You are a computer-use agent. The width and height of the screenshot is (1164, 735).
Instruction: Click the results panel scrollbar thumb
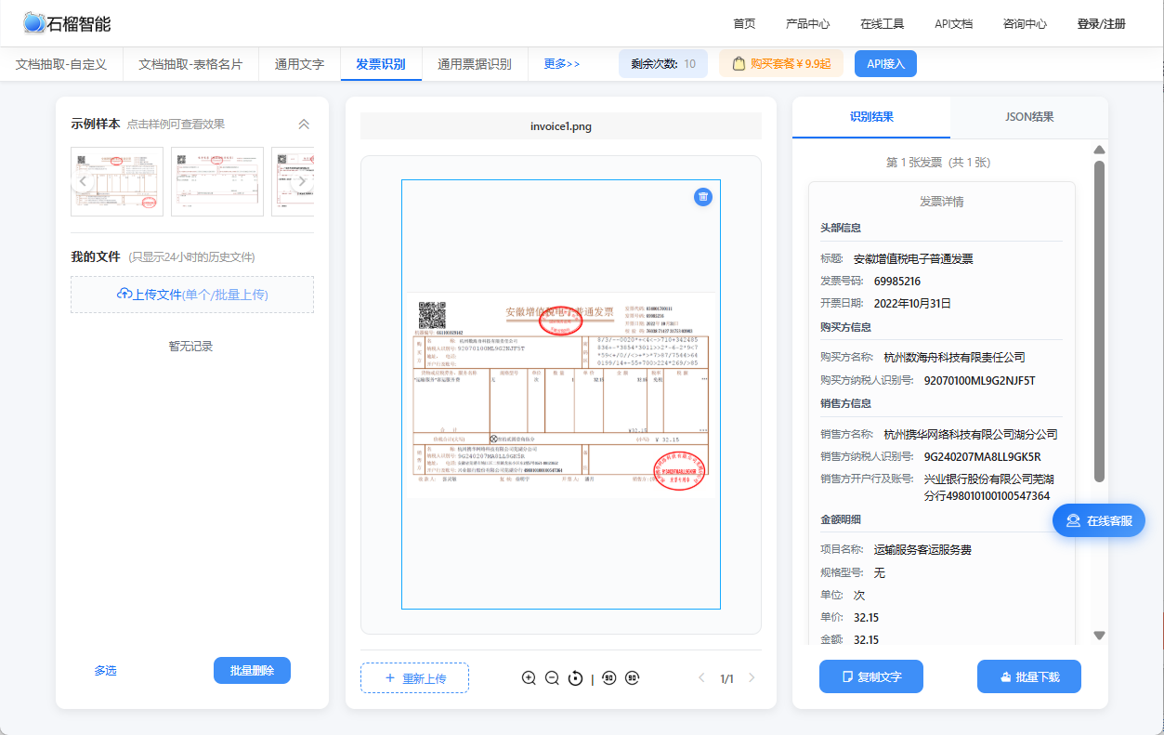1099,321
